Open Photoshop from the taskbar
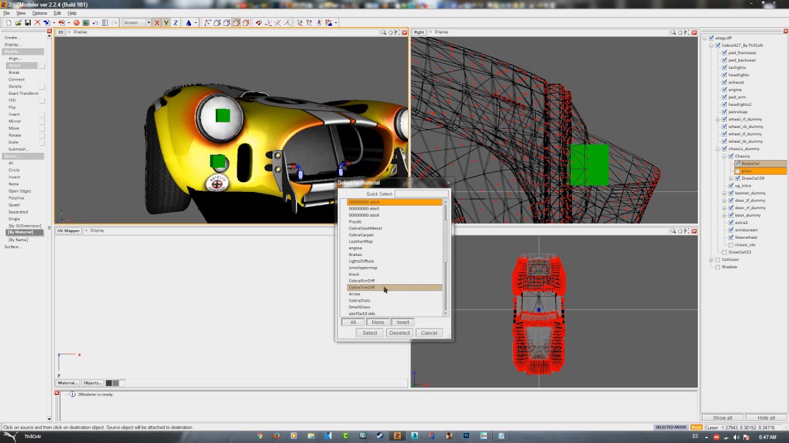 pyautogui.click(x=467, y=436)
